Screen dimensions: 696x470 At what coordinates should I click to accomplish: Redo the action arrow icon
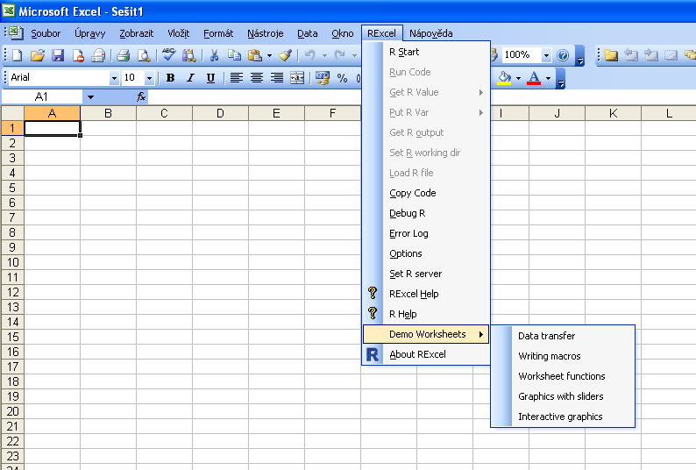coord(339,55)
